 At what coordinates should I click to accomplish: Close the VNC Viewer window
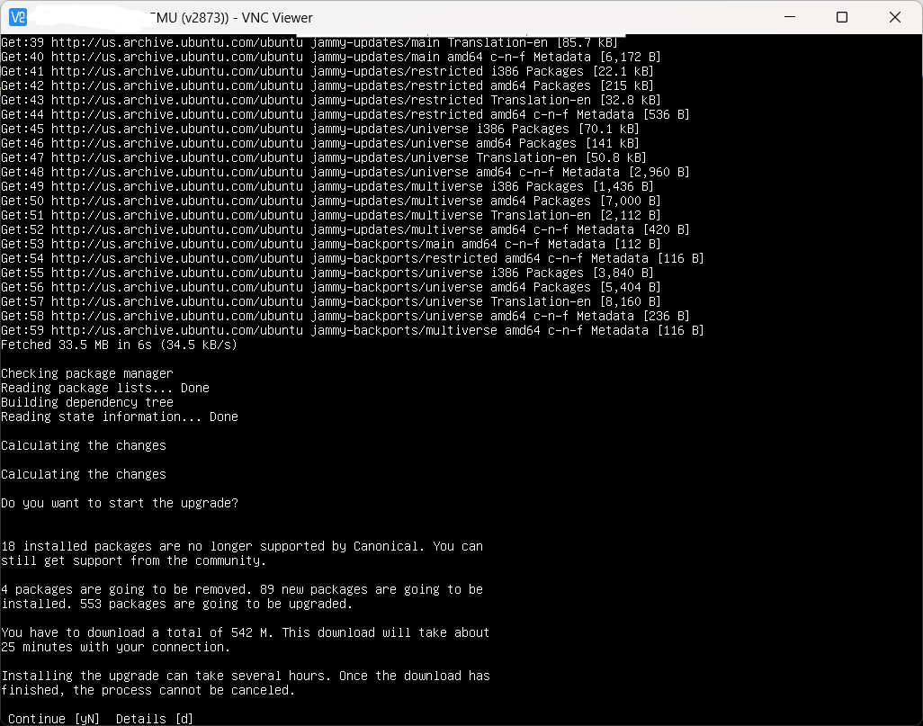pyautogui.click(x=895, y=17)
